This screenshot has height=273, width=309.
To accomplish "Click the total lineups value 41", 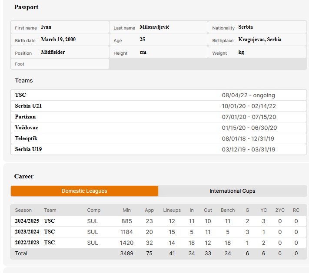I will pyautogui.click(x=172, y=253).
